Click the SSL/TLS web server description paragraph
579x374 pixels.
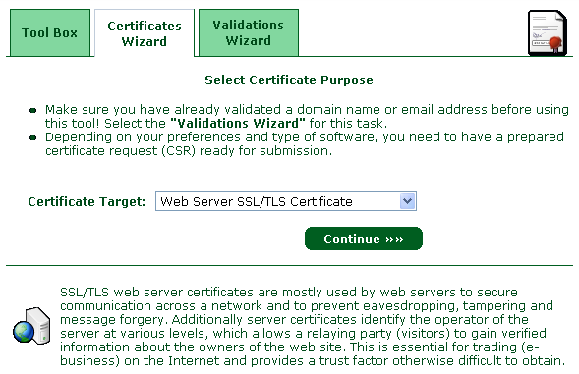(x=313, y=326)
